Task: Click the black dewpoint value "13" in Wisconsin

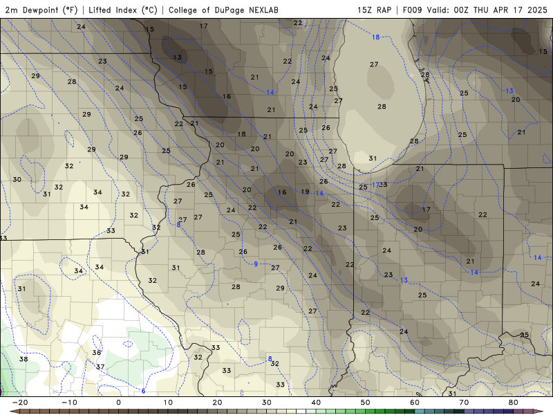Action: (x=178, y=57)
